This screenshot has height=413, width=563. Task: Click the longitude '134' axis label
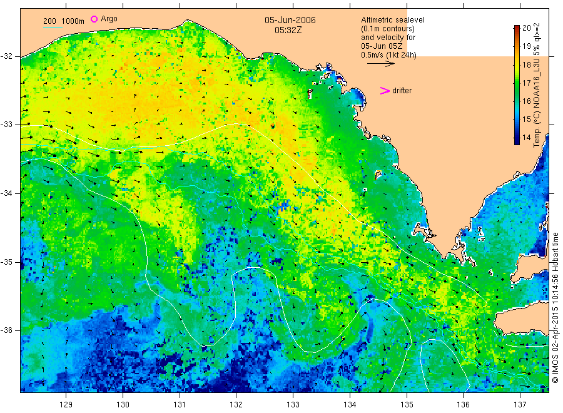[350, 405]
